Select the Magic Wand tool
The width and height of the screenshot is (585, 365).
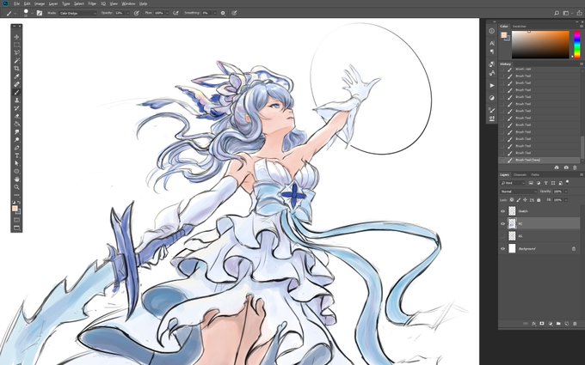(x=16, y=60)
